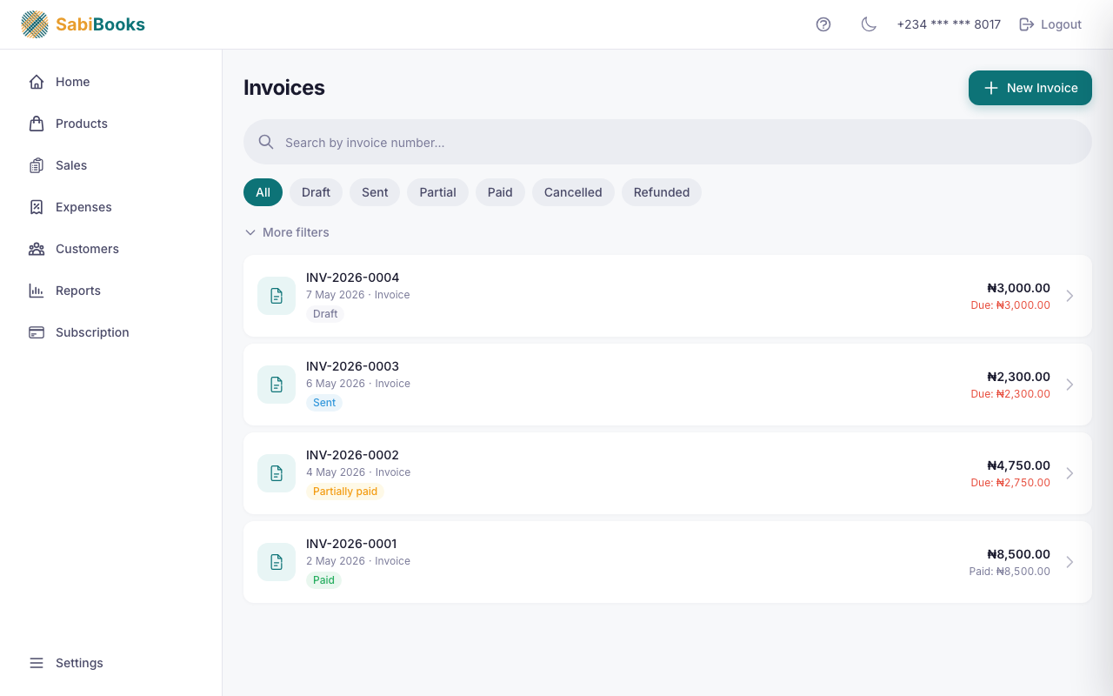1113x696 pixels.
Task: Click the INV-2026-0002 invoice number
Action: pos(352,455)
